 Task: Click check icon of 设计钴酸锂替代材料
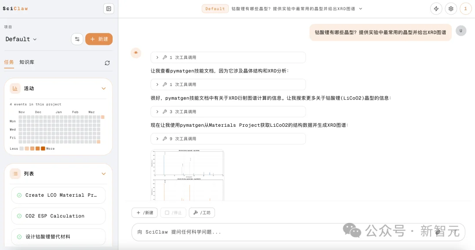tap(19, 237)
